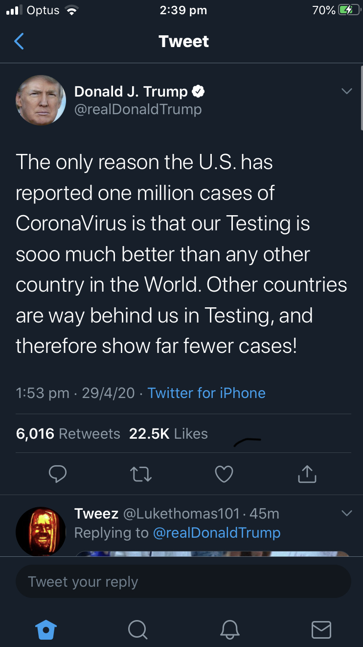Reply to the tweet via comment icon

click(x=58, y=473)
